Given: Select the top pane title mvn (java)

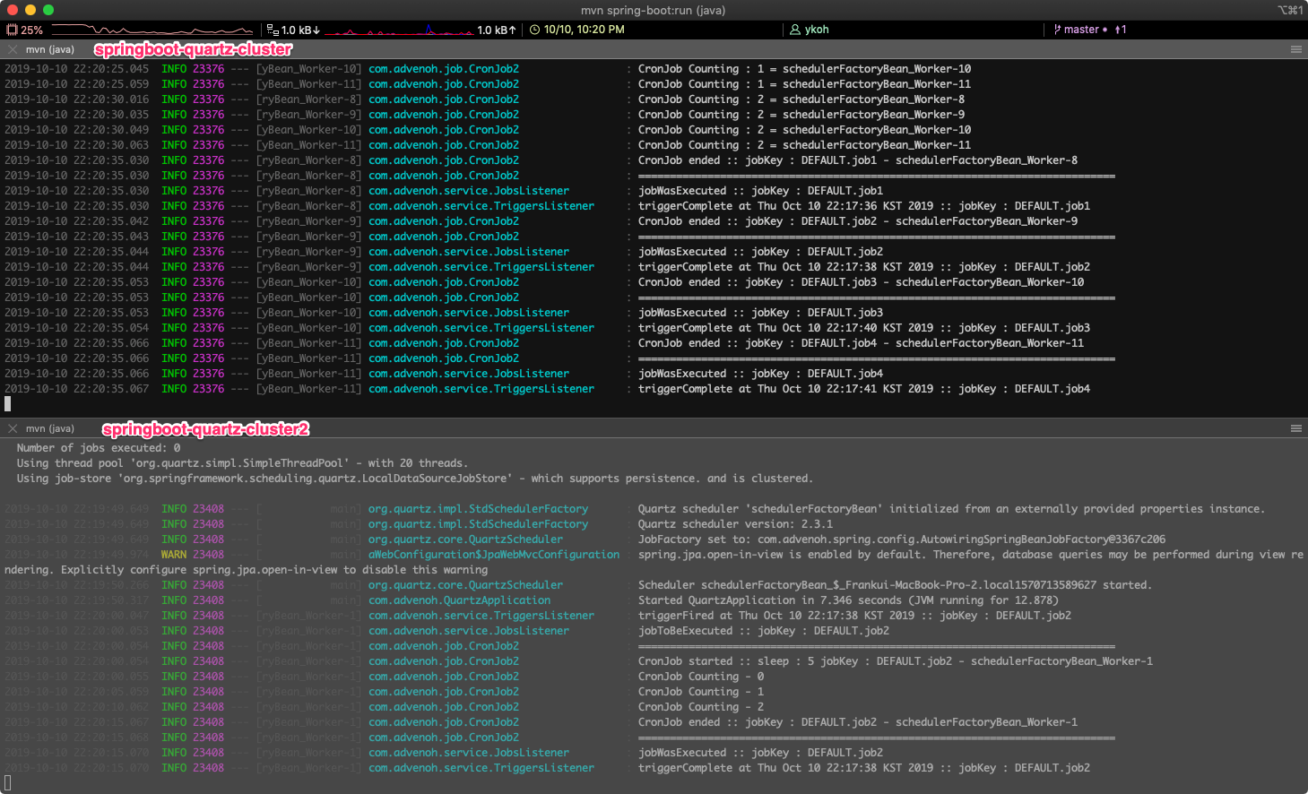Looking at the screenshot, I should point(50,49).
